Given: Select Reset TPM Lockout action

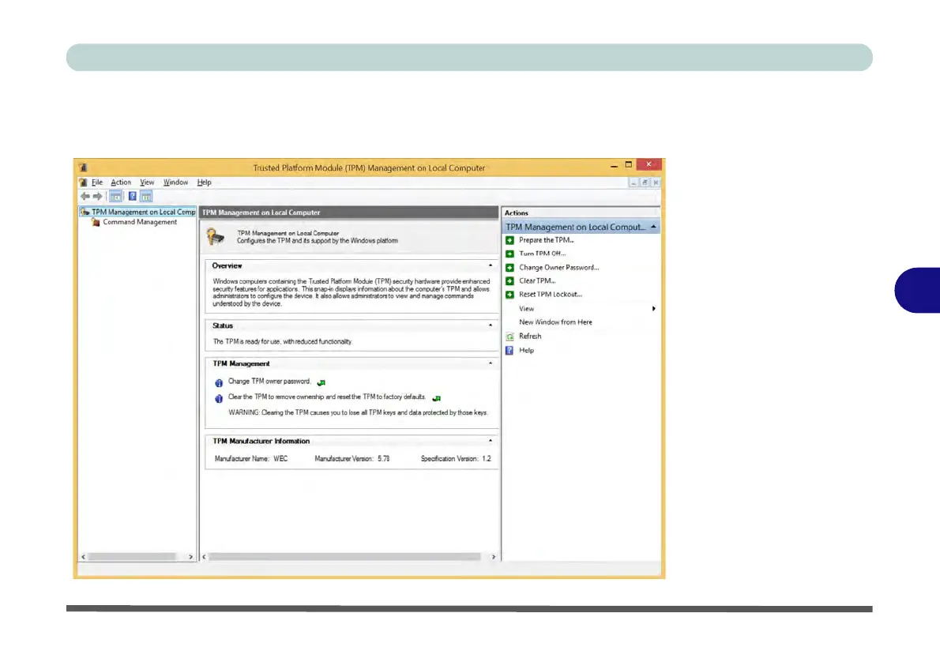Looking at the screenshot, I should [x=550, y=295].
